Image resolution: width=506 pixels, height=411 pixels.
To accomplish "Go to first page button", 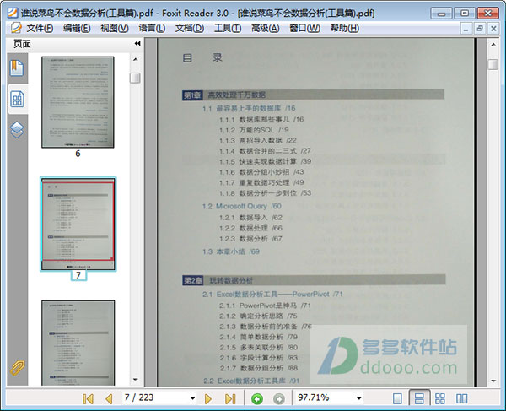I will pyautogui.click(x=88, y=398).
